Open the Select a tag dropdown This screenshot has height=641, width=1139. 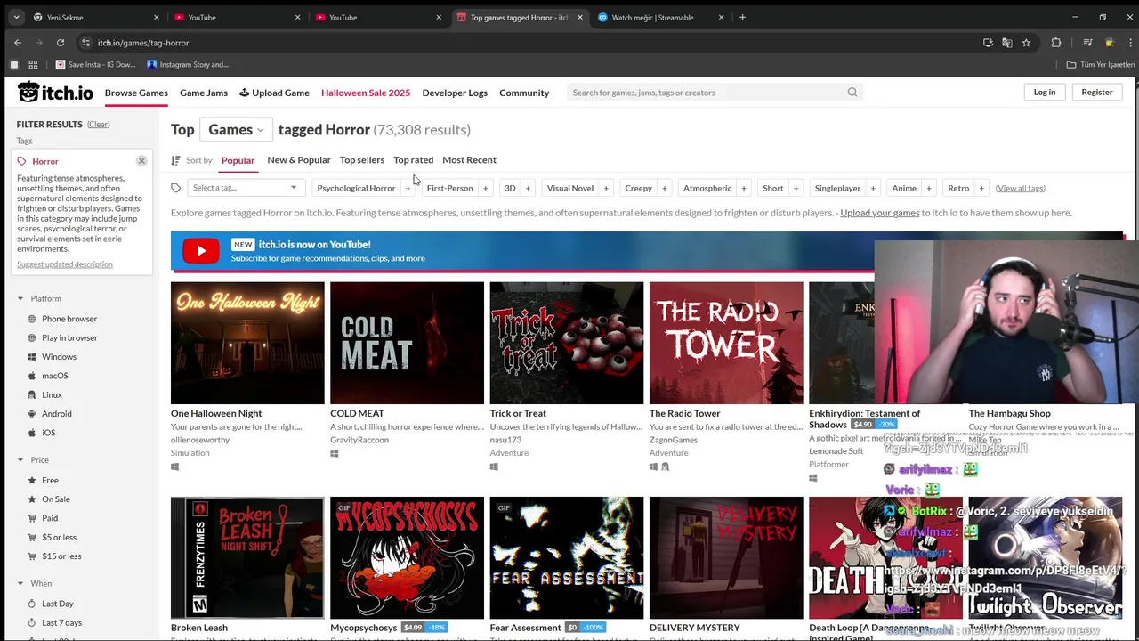pyautogui.click(x=245, y=188)
